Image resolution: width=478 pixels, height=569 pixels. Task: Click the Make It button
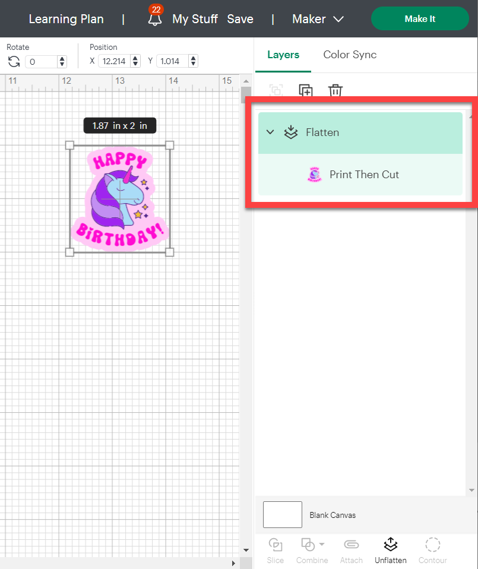[420, 18]
